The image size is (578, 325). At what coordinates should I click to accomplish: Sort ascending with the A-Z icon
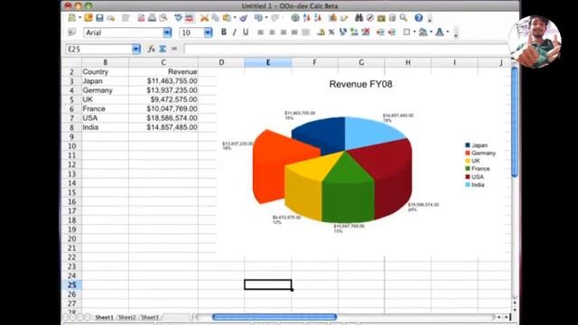306,18
